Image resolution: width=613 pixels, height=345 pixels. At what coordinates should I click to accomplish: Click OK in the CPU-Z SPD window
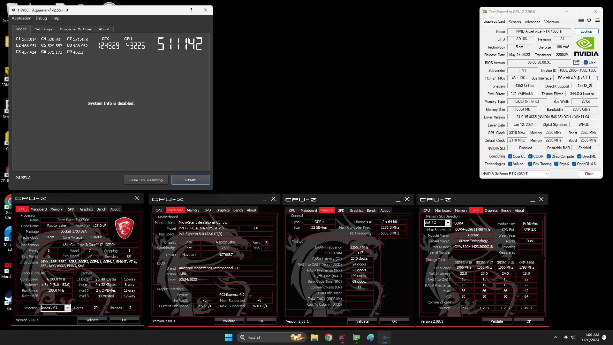point(529,321)
